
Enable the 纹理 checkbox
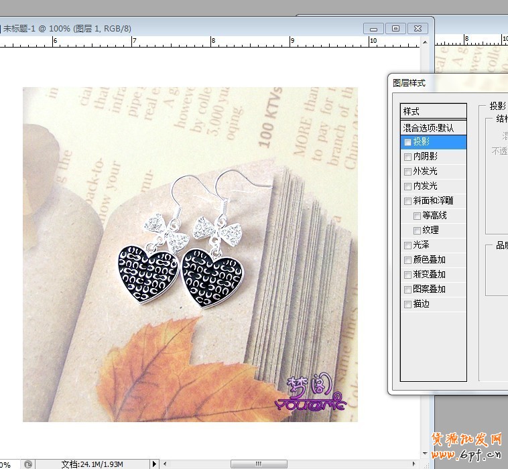coord(417,230)
